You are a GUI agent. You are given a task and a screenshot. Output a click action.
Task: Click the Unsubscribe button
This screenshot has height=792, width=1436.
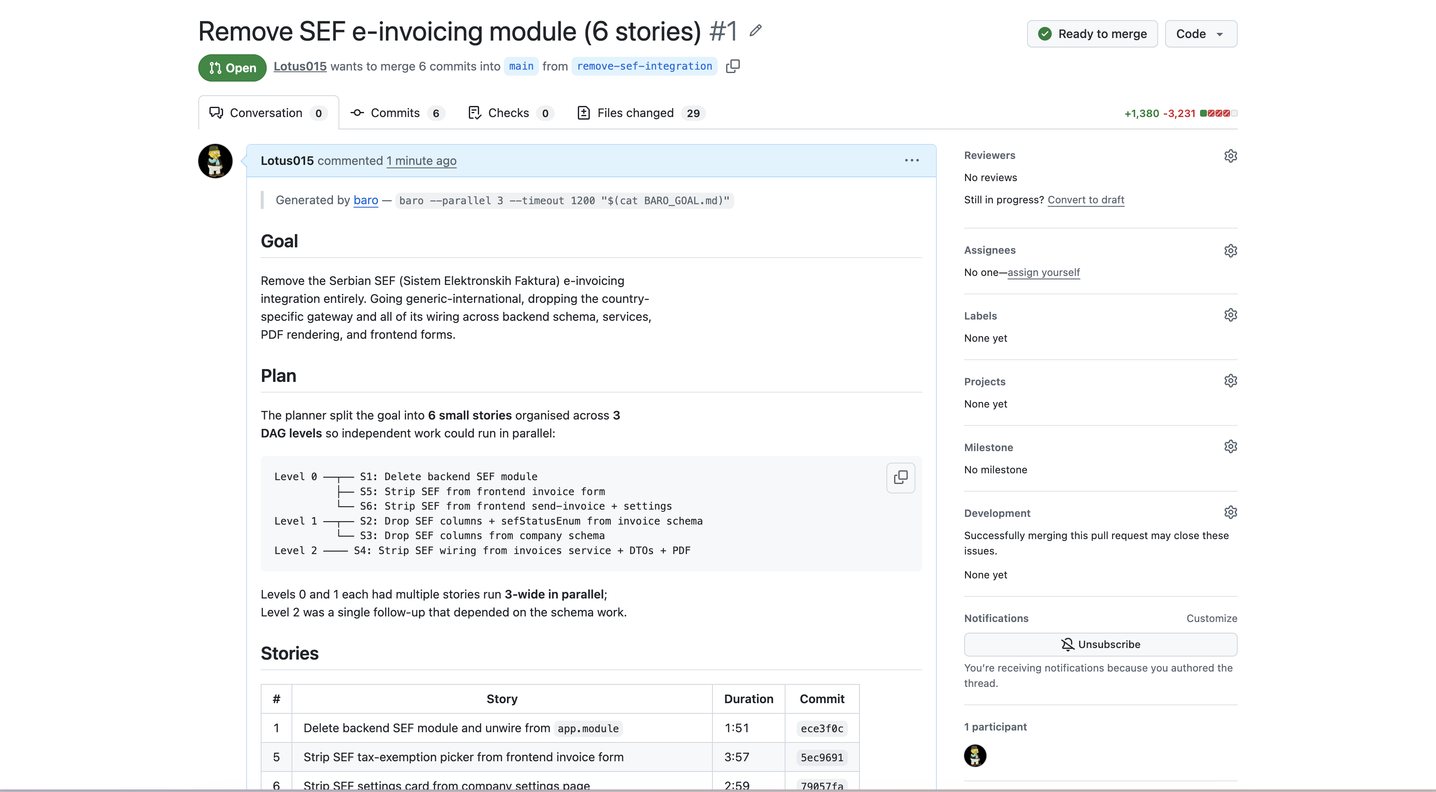(1101, 644)
